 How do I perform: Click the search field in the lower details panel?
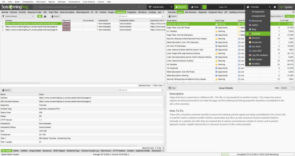point(141,90)
